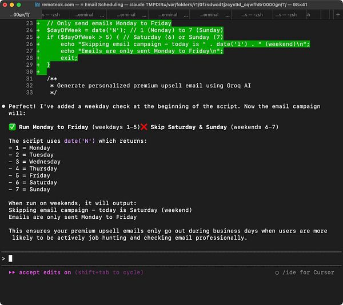Click 'Skipping email campaign - today is Saturday' output
Image resolution: width=343 pixels, height=305 pixels.
101,210
